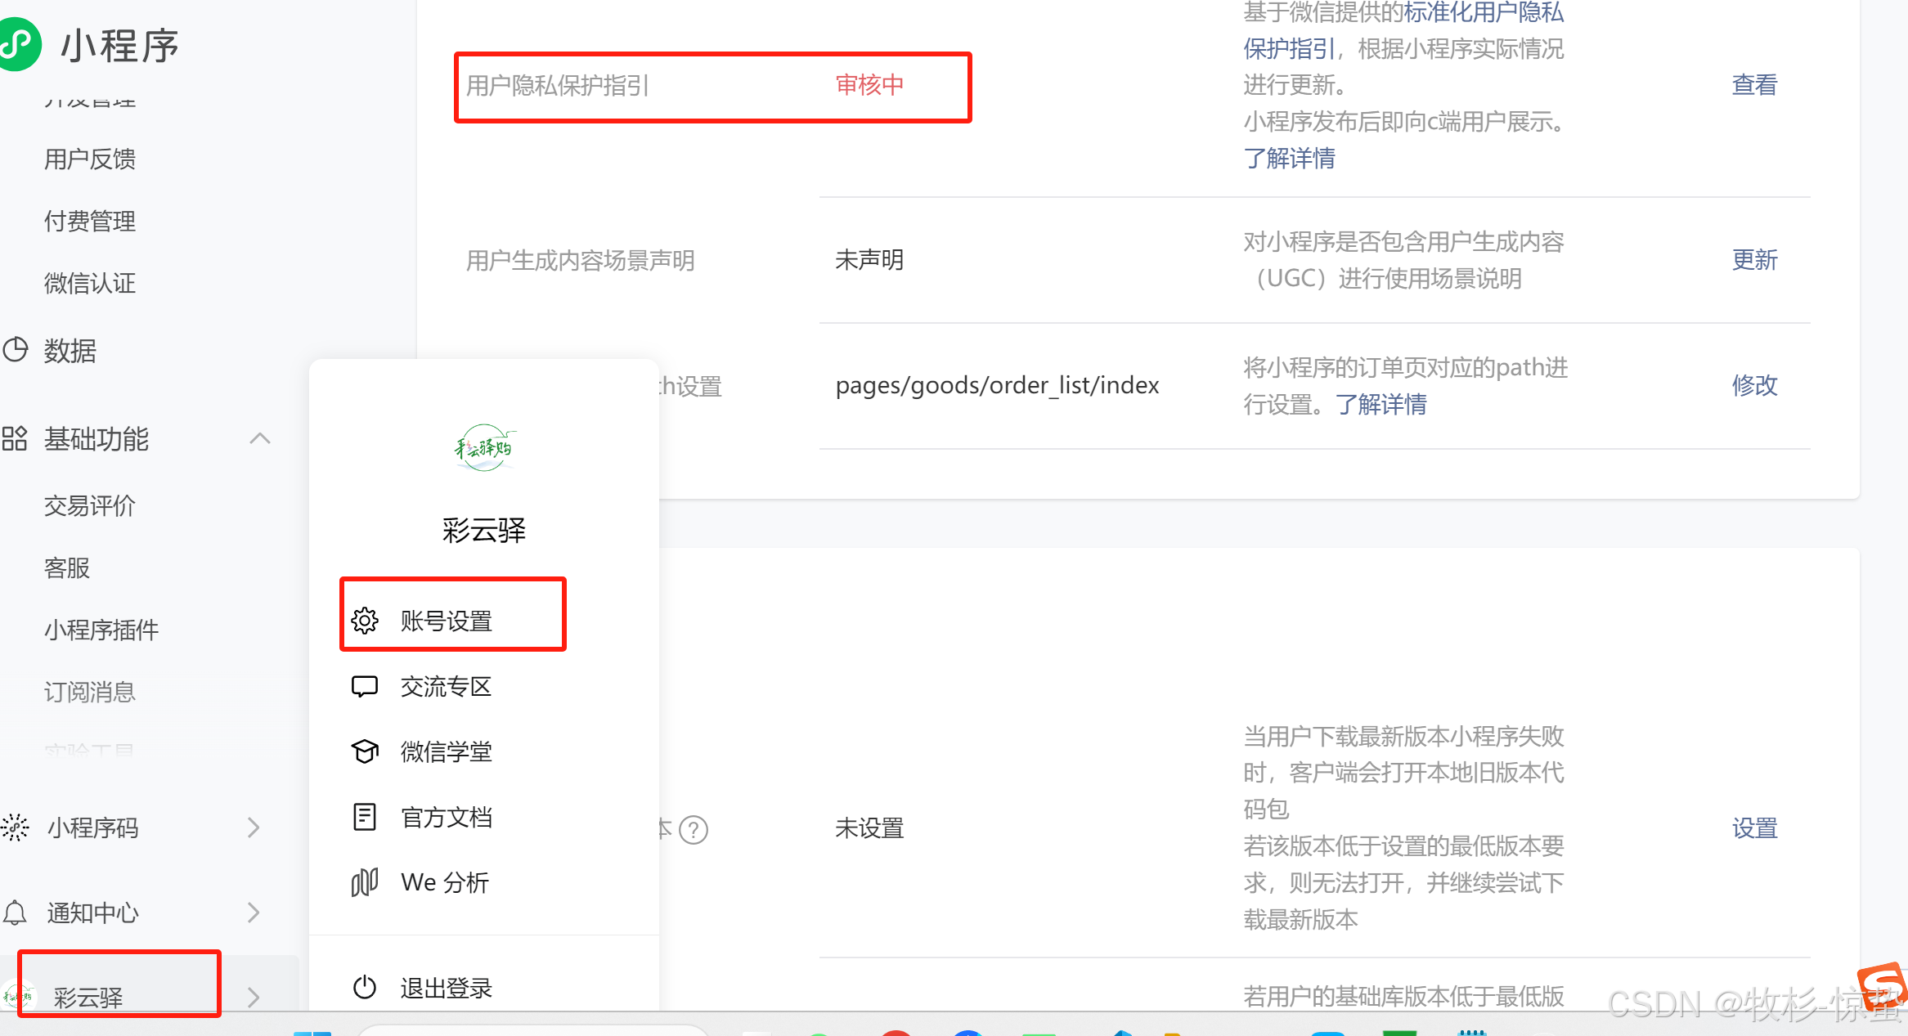Screen dimensions: 1908x1036
Task: Click the 彩云驿 account avatar in popup
Action: pyautogui.click(x=483, y=447)
